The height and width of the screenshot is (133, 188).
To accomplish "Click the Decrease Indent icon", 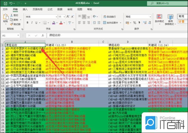I will [94, 23].
